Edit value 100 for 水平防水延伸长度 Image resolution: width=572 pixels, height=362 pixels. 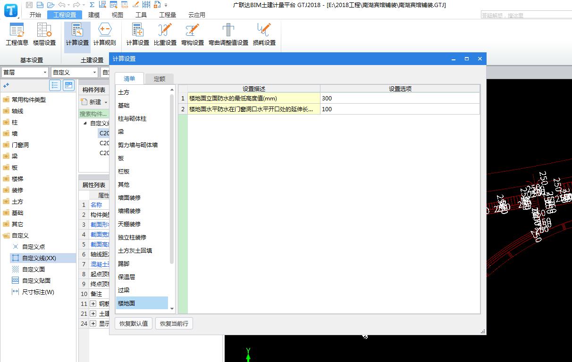[x=400, y=109]
